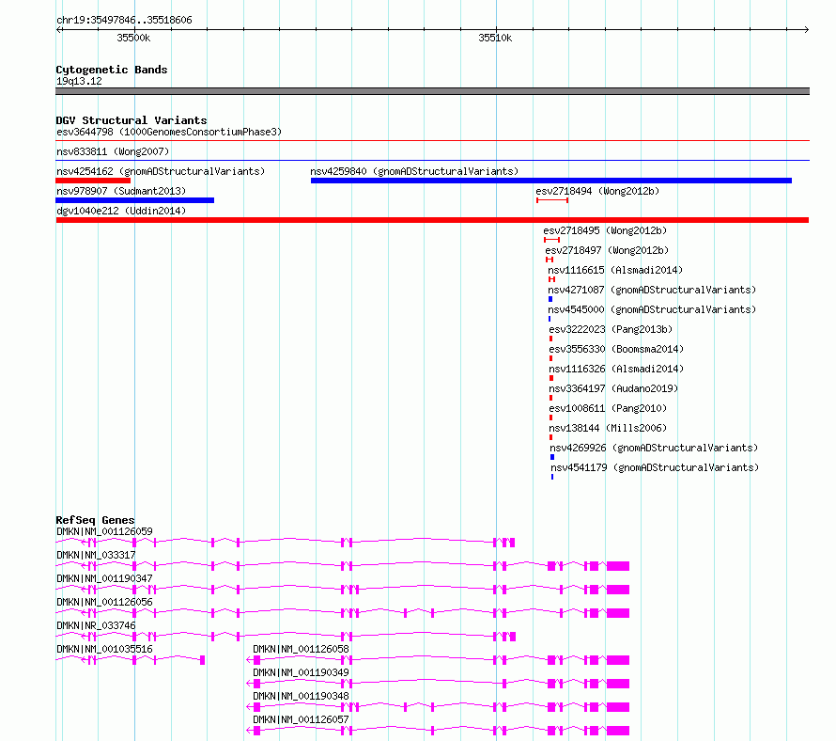
Task: Open variant esv1008611 (Pang2010)
Action: click(608, 408)
